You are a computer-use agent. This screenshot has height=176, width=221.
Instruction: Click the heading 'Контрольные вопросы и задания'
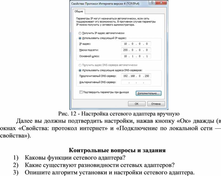pyautogui.click(x=117, y=150)
